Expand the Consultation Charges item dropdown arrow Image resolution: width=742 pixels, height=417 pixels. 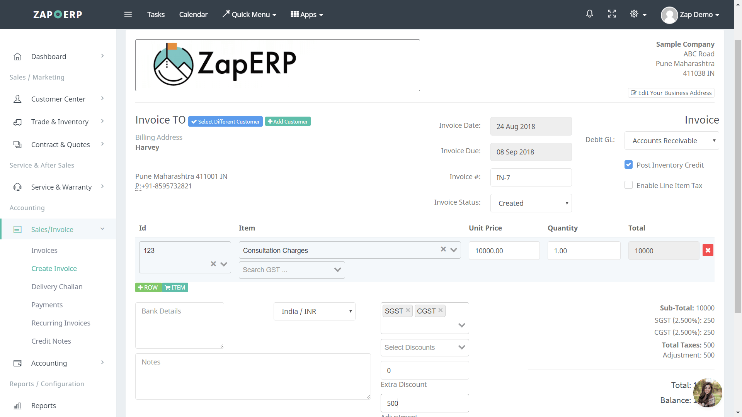click(x=454, y=250)
